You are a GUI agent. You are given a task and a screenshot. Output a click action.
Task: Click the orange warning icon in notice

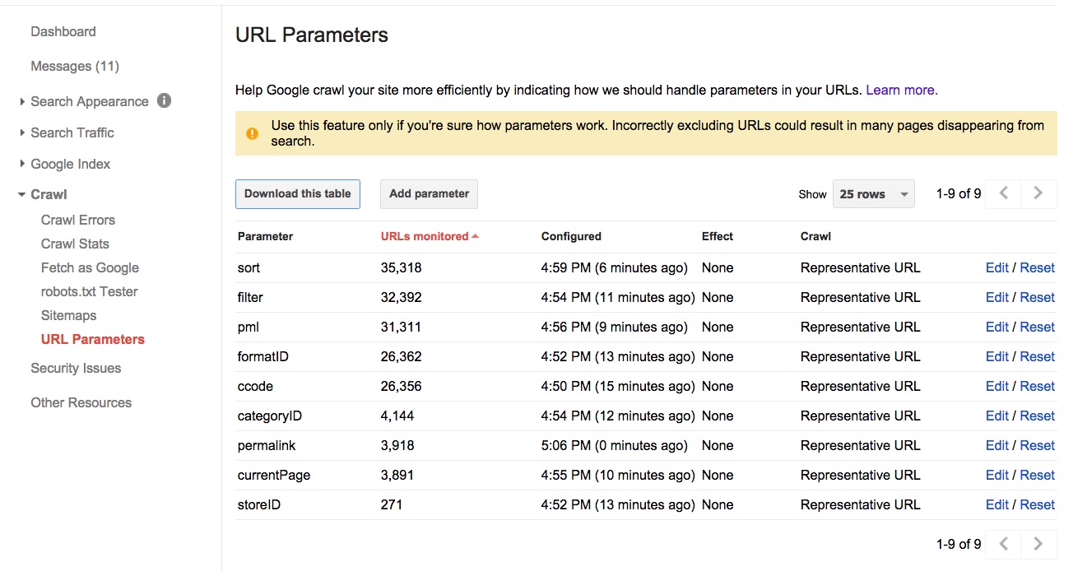click(x=253, y=133)
